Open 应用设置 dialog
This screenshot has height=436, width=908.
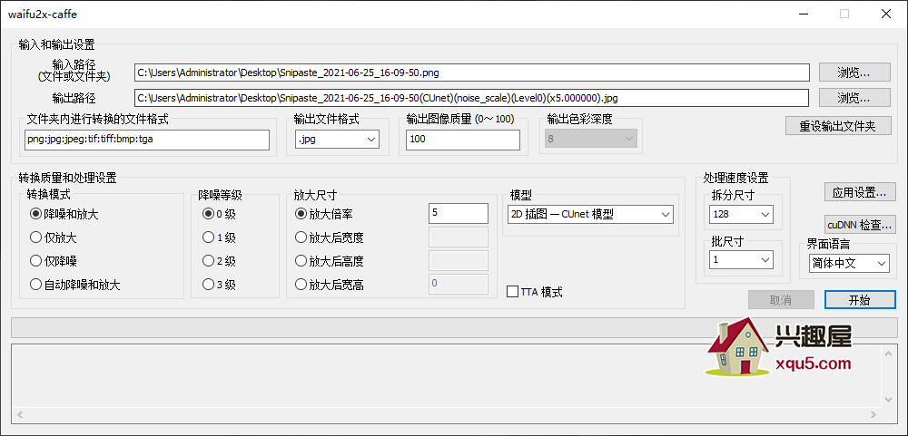860,192
